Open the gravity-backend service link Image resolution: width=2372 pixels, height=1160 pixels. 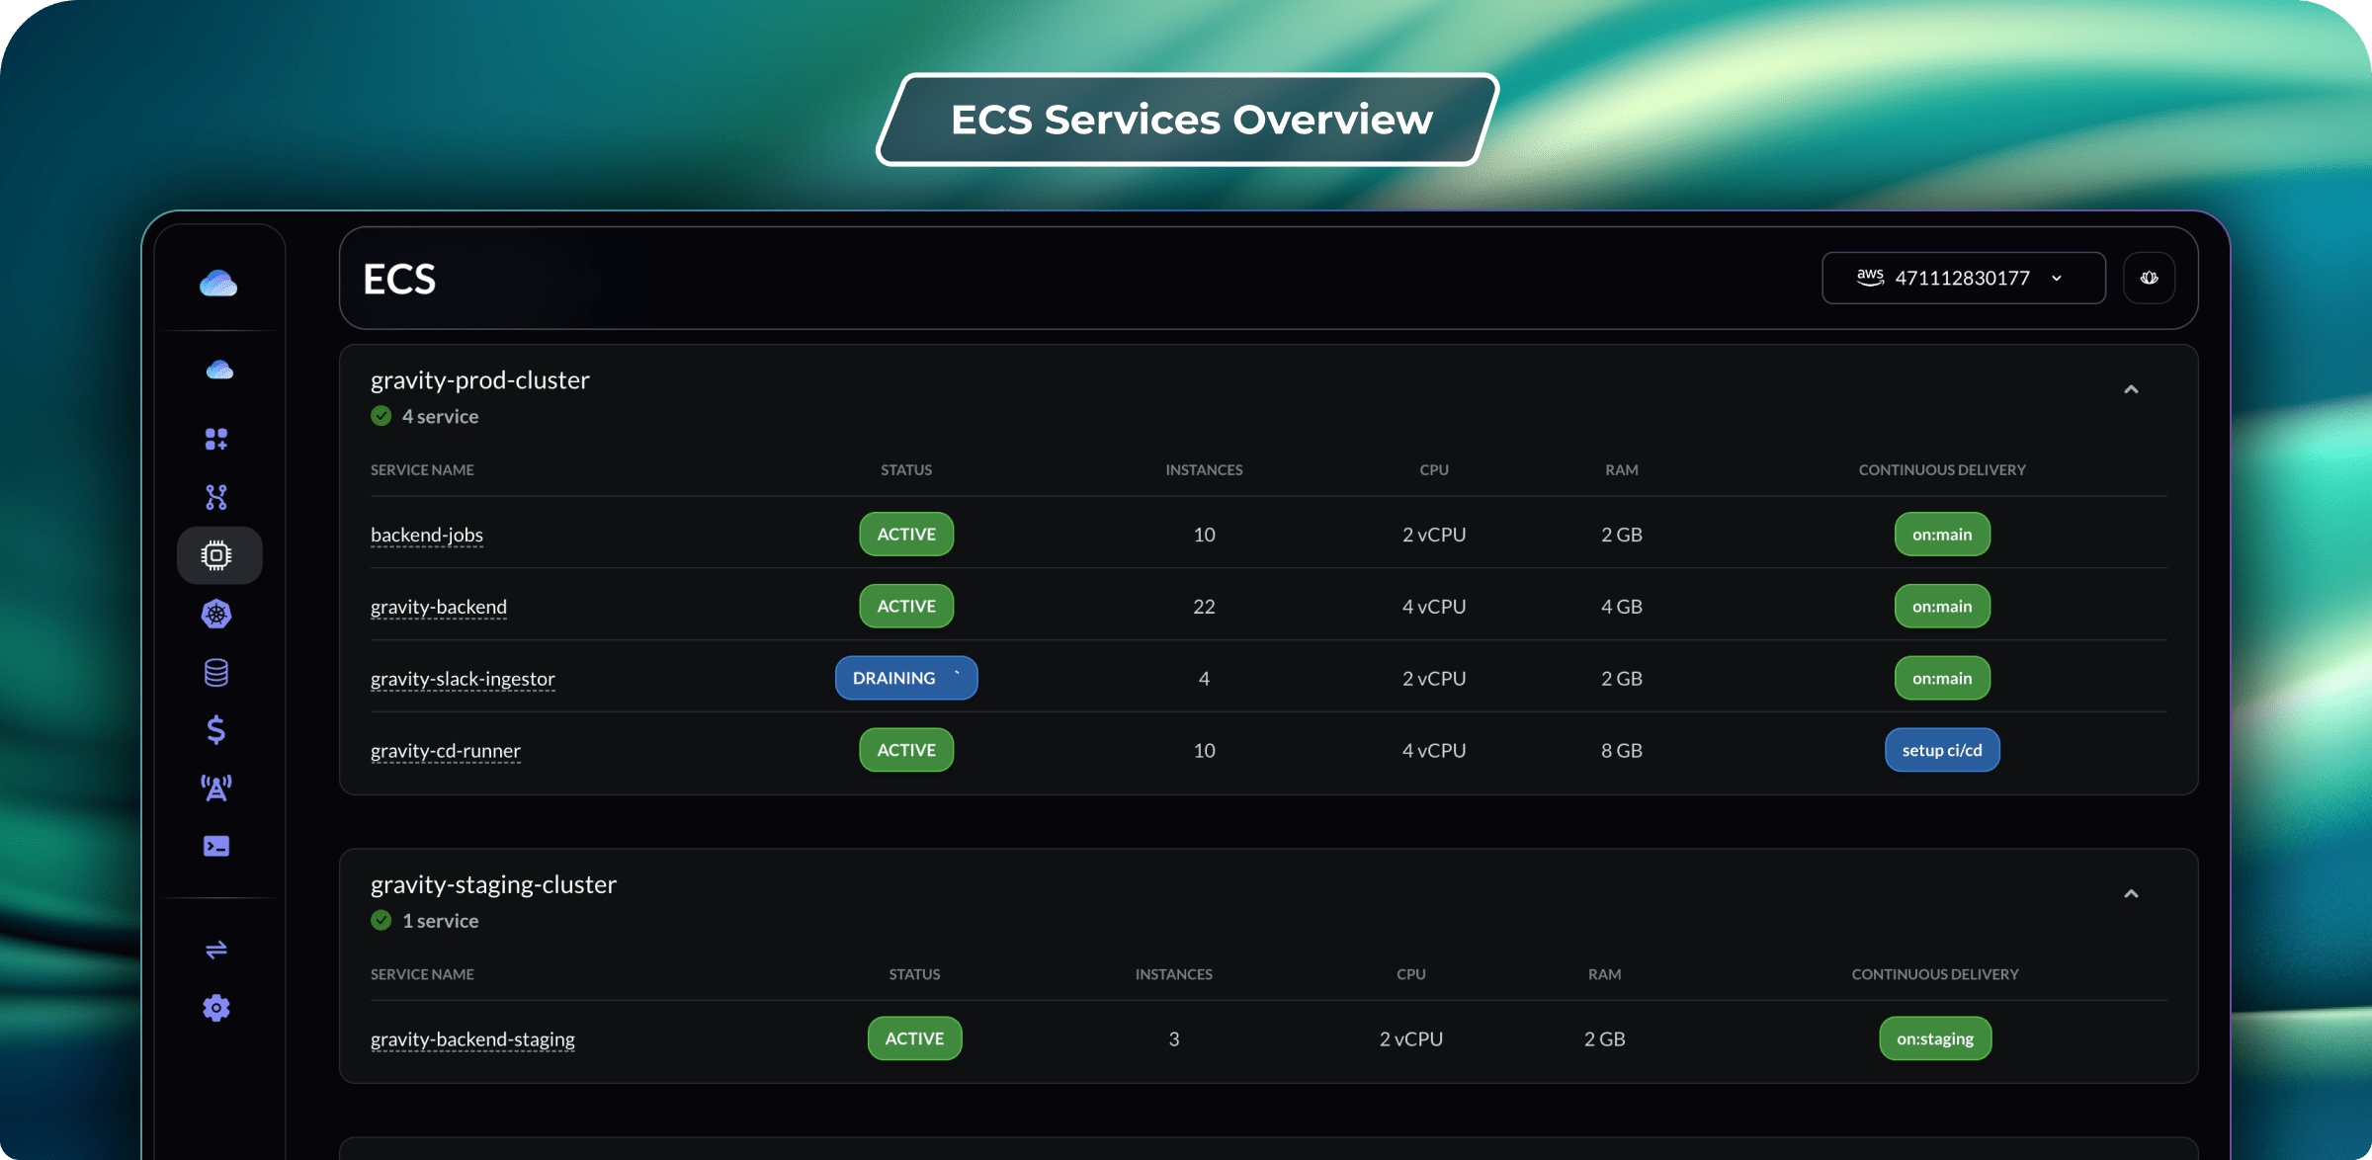pos(438,606)
